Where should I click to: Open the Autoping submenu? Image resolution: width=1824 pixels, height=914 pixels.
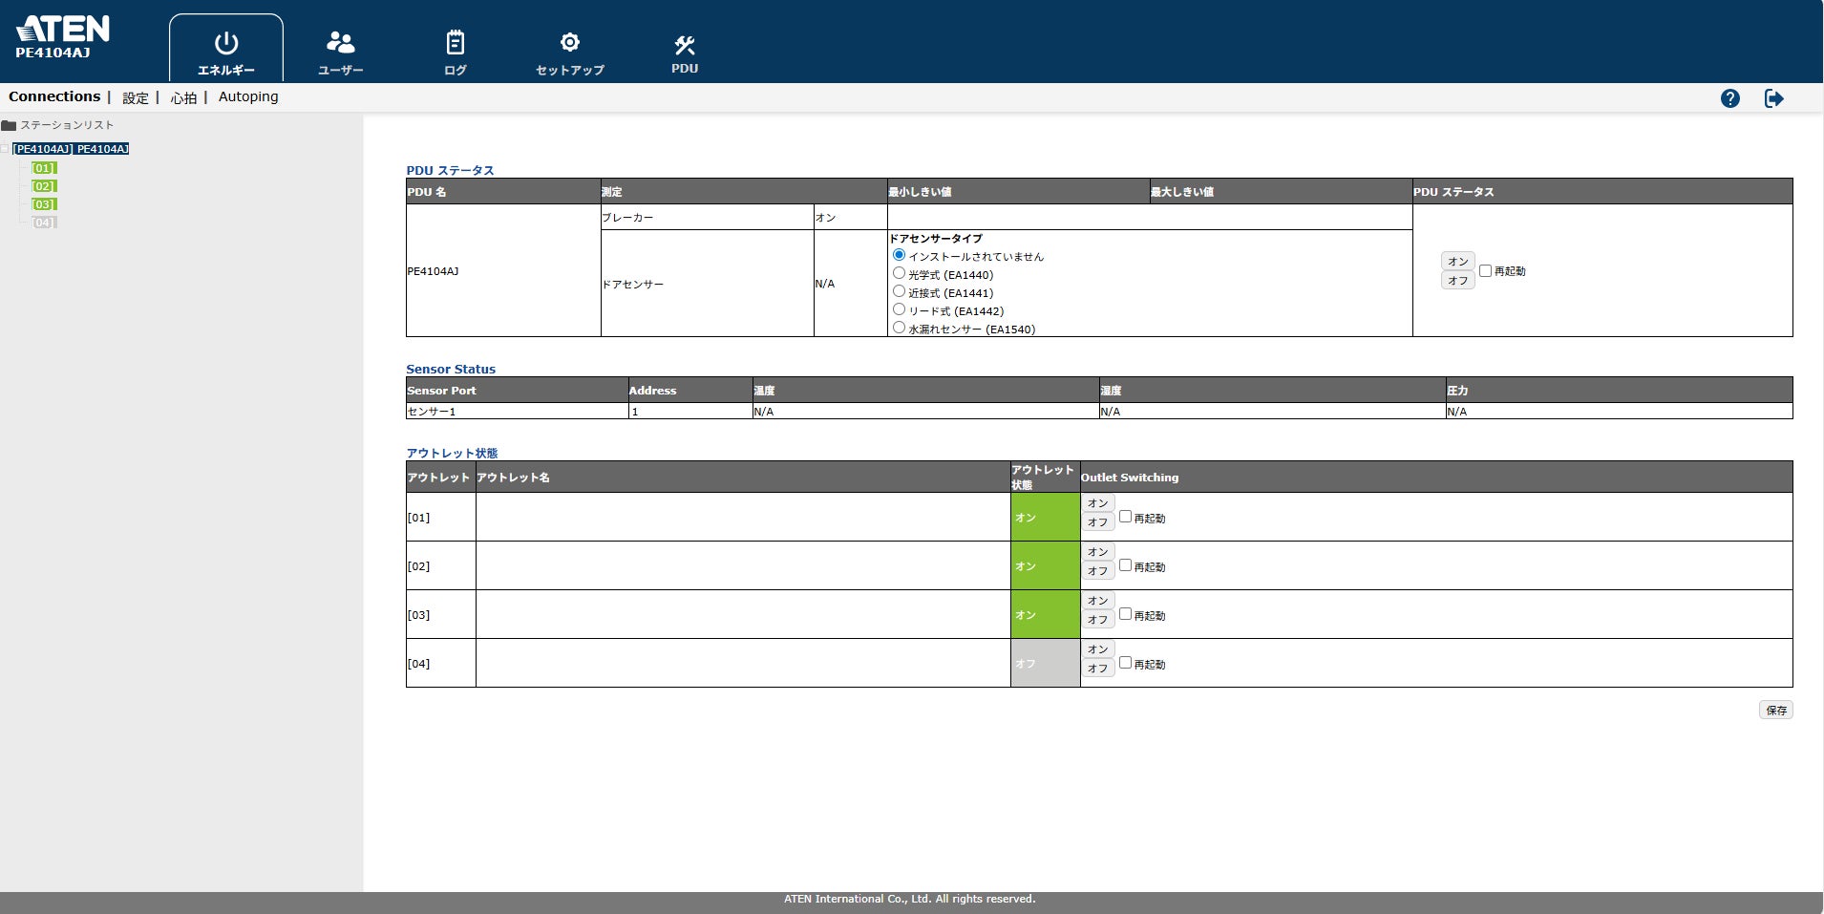click(248, 96)
